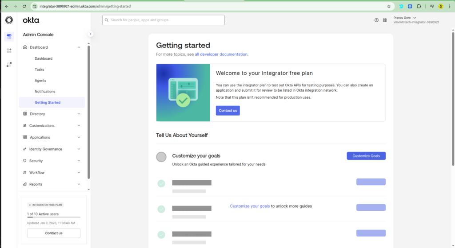The width and height of the screenshot is (455, 248).
Task: Open the Chrome extensions puzzle icon
Action: (x=419, y=6)
